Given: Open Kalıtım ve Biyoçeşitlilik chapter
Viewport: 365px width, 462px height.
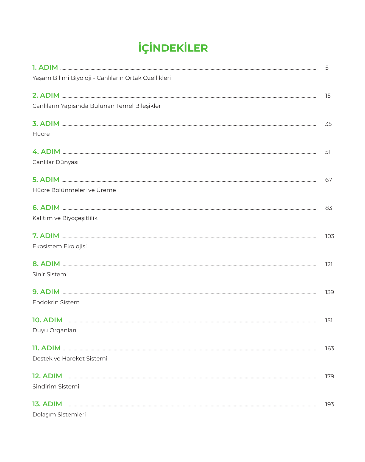Looking at the screenshot, I should [65, 218].
